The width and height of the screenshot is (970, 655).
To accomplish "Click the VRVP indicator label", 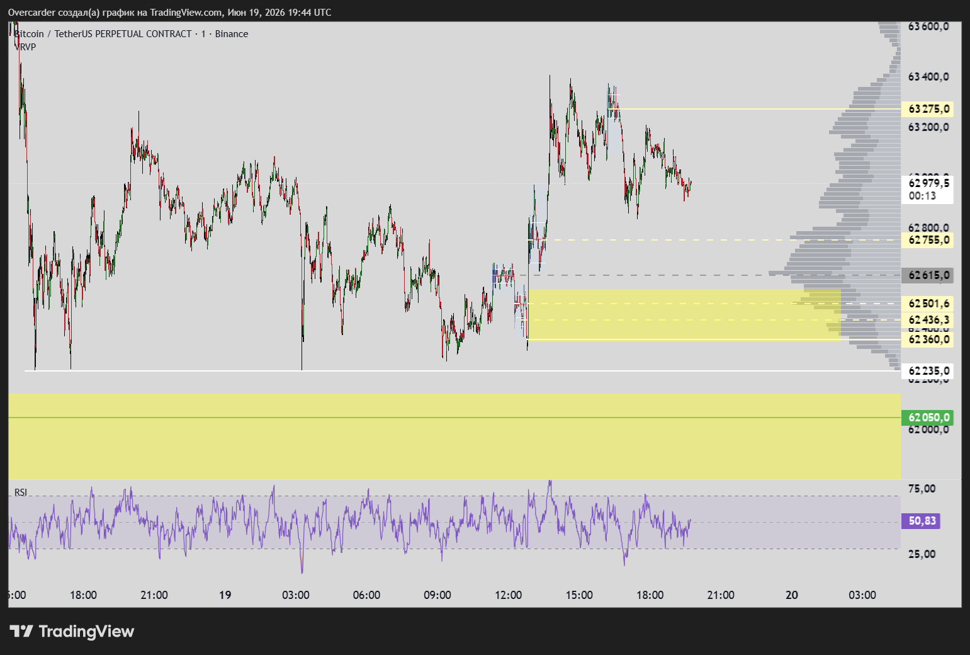I will (25, 47).
